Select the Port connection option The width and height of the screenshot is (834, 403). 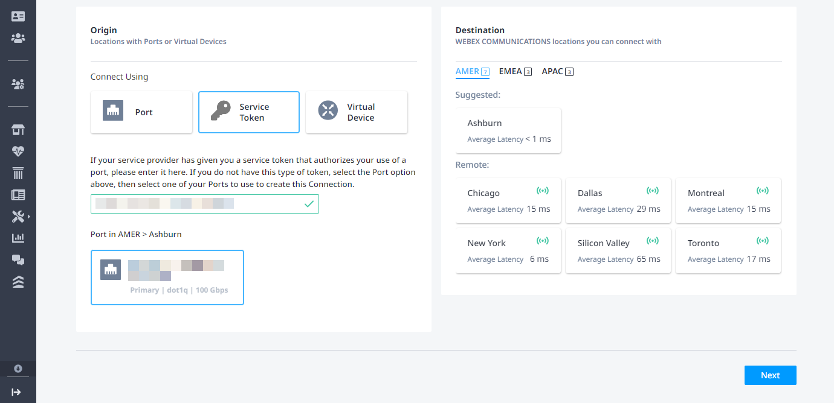pos(141,112)
